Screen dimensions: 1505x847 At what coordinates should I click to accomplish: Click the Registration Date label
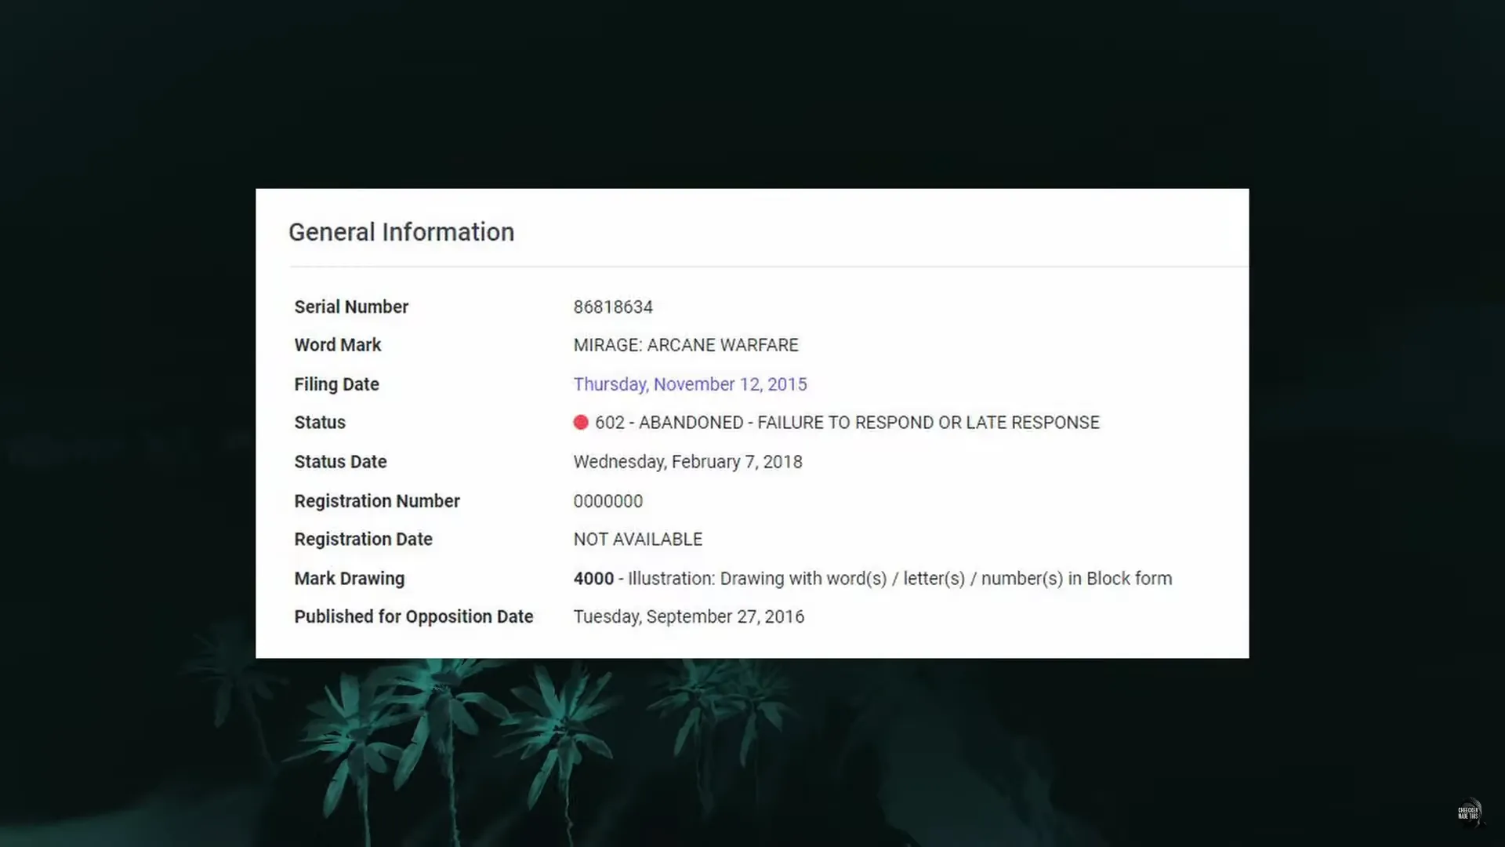363,540
